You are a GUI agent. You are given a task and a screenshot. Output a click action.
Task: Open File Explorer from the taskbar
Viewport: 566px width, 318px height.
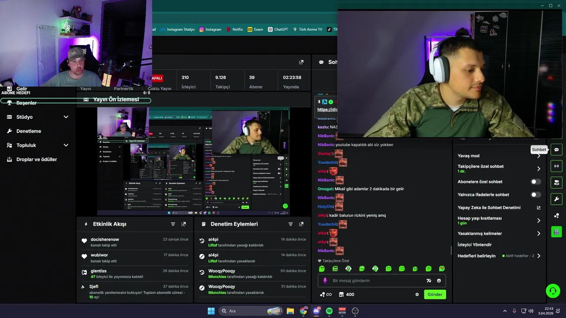click(x=290, y=311)
